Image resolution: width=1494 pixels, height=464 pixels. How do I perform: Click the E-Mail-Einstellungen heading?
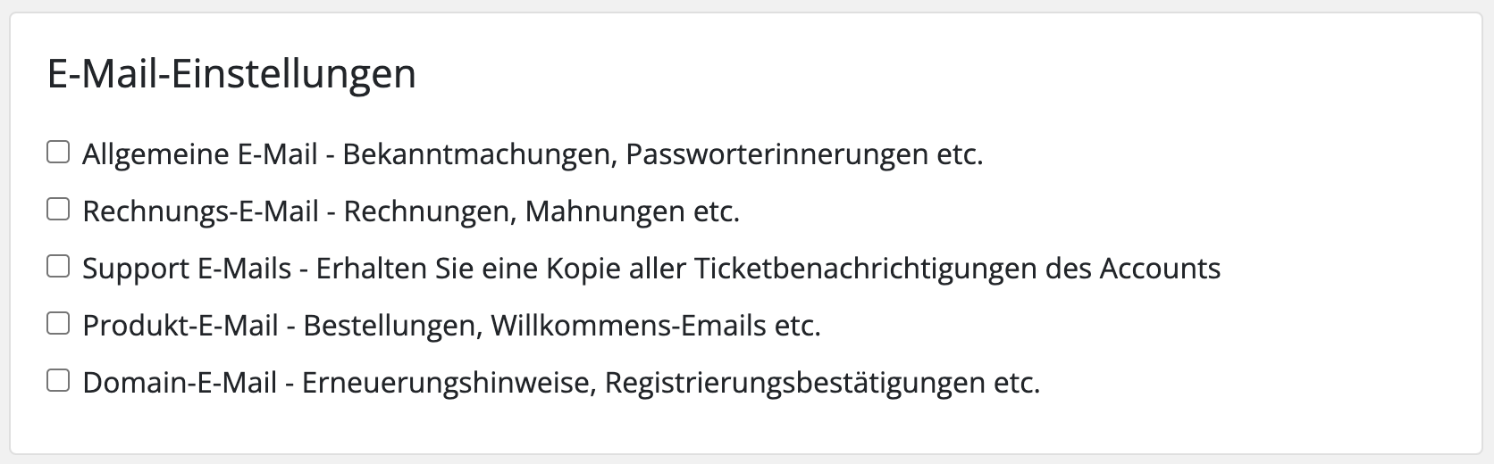click(231, 74)
